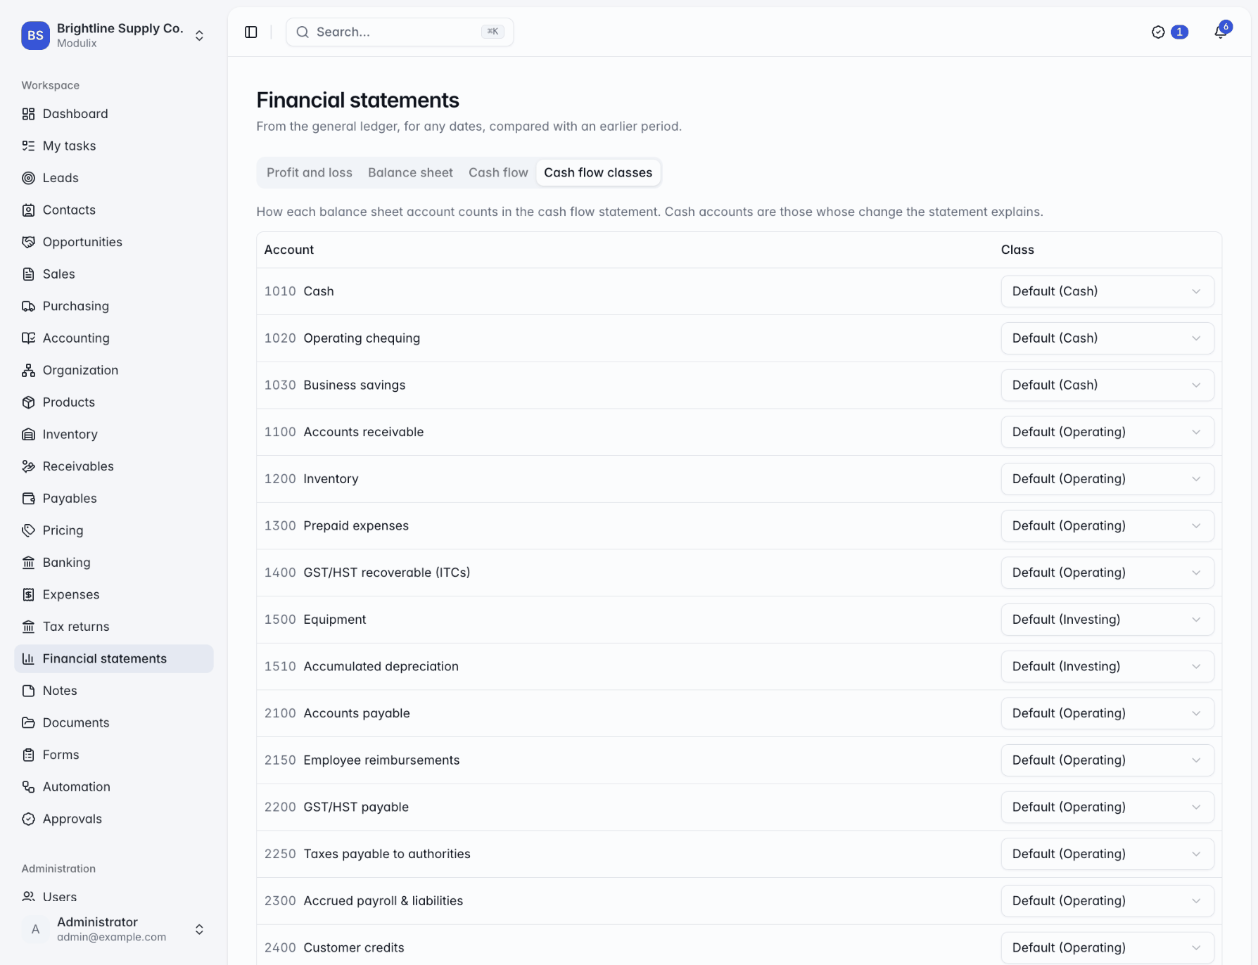Screen dimensions: 1258x965
Task: Open Class dropdown for GST/HST payable
Action: (x=1107, y=807)
